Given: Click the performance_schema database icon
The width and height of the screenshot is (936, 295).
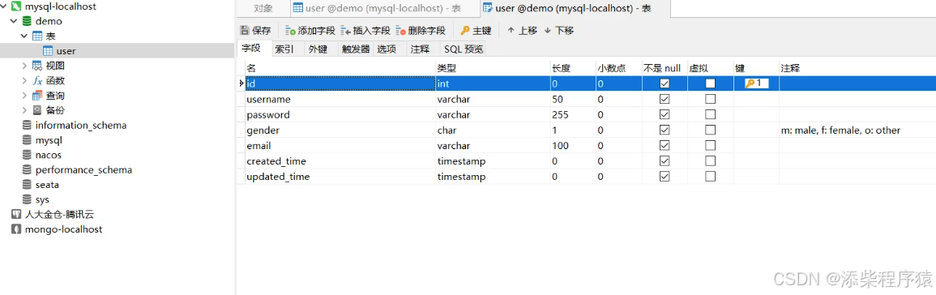Looking at the screenshot, I should coord(27,169).
